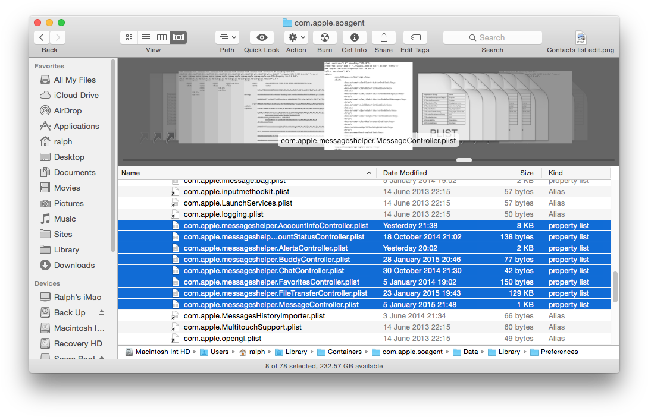The width and height of the screenshot is (648, 417).
Task: Open the Action gear menu
Action: tap(296, 37)
